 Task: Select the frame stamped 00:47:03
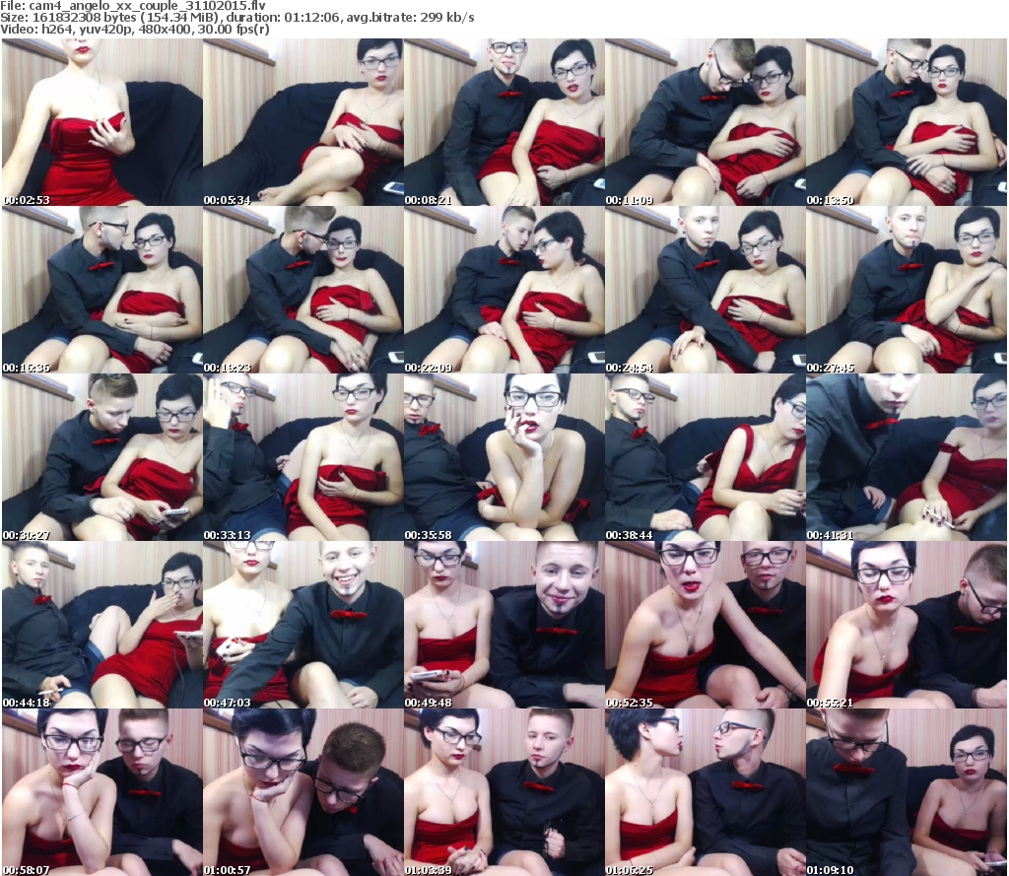[x=303, y=625]
